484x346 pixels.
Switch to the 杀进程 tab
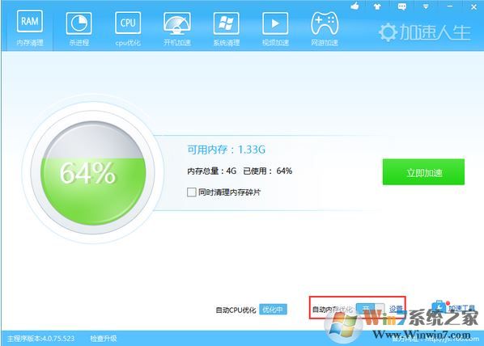click(x=79, y=29)
